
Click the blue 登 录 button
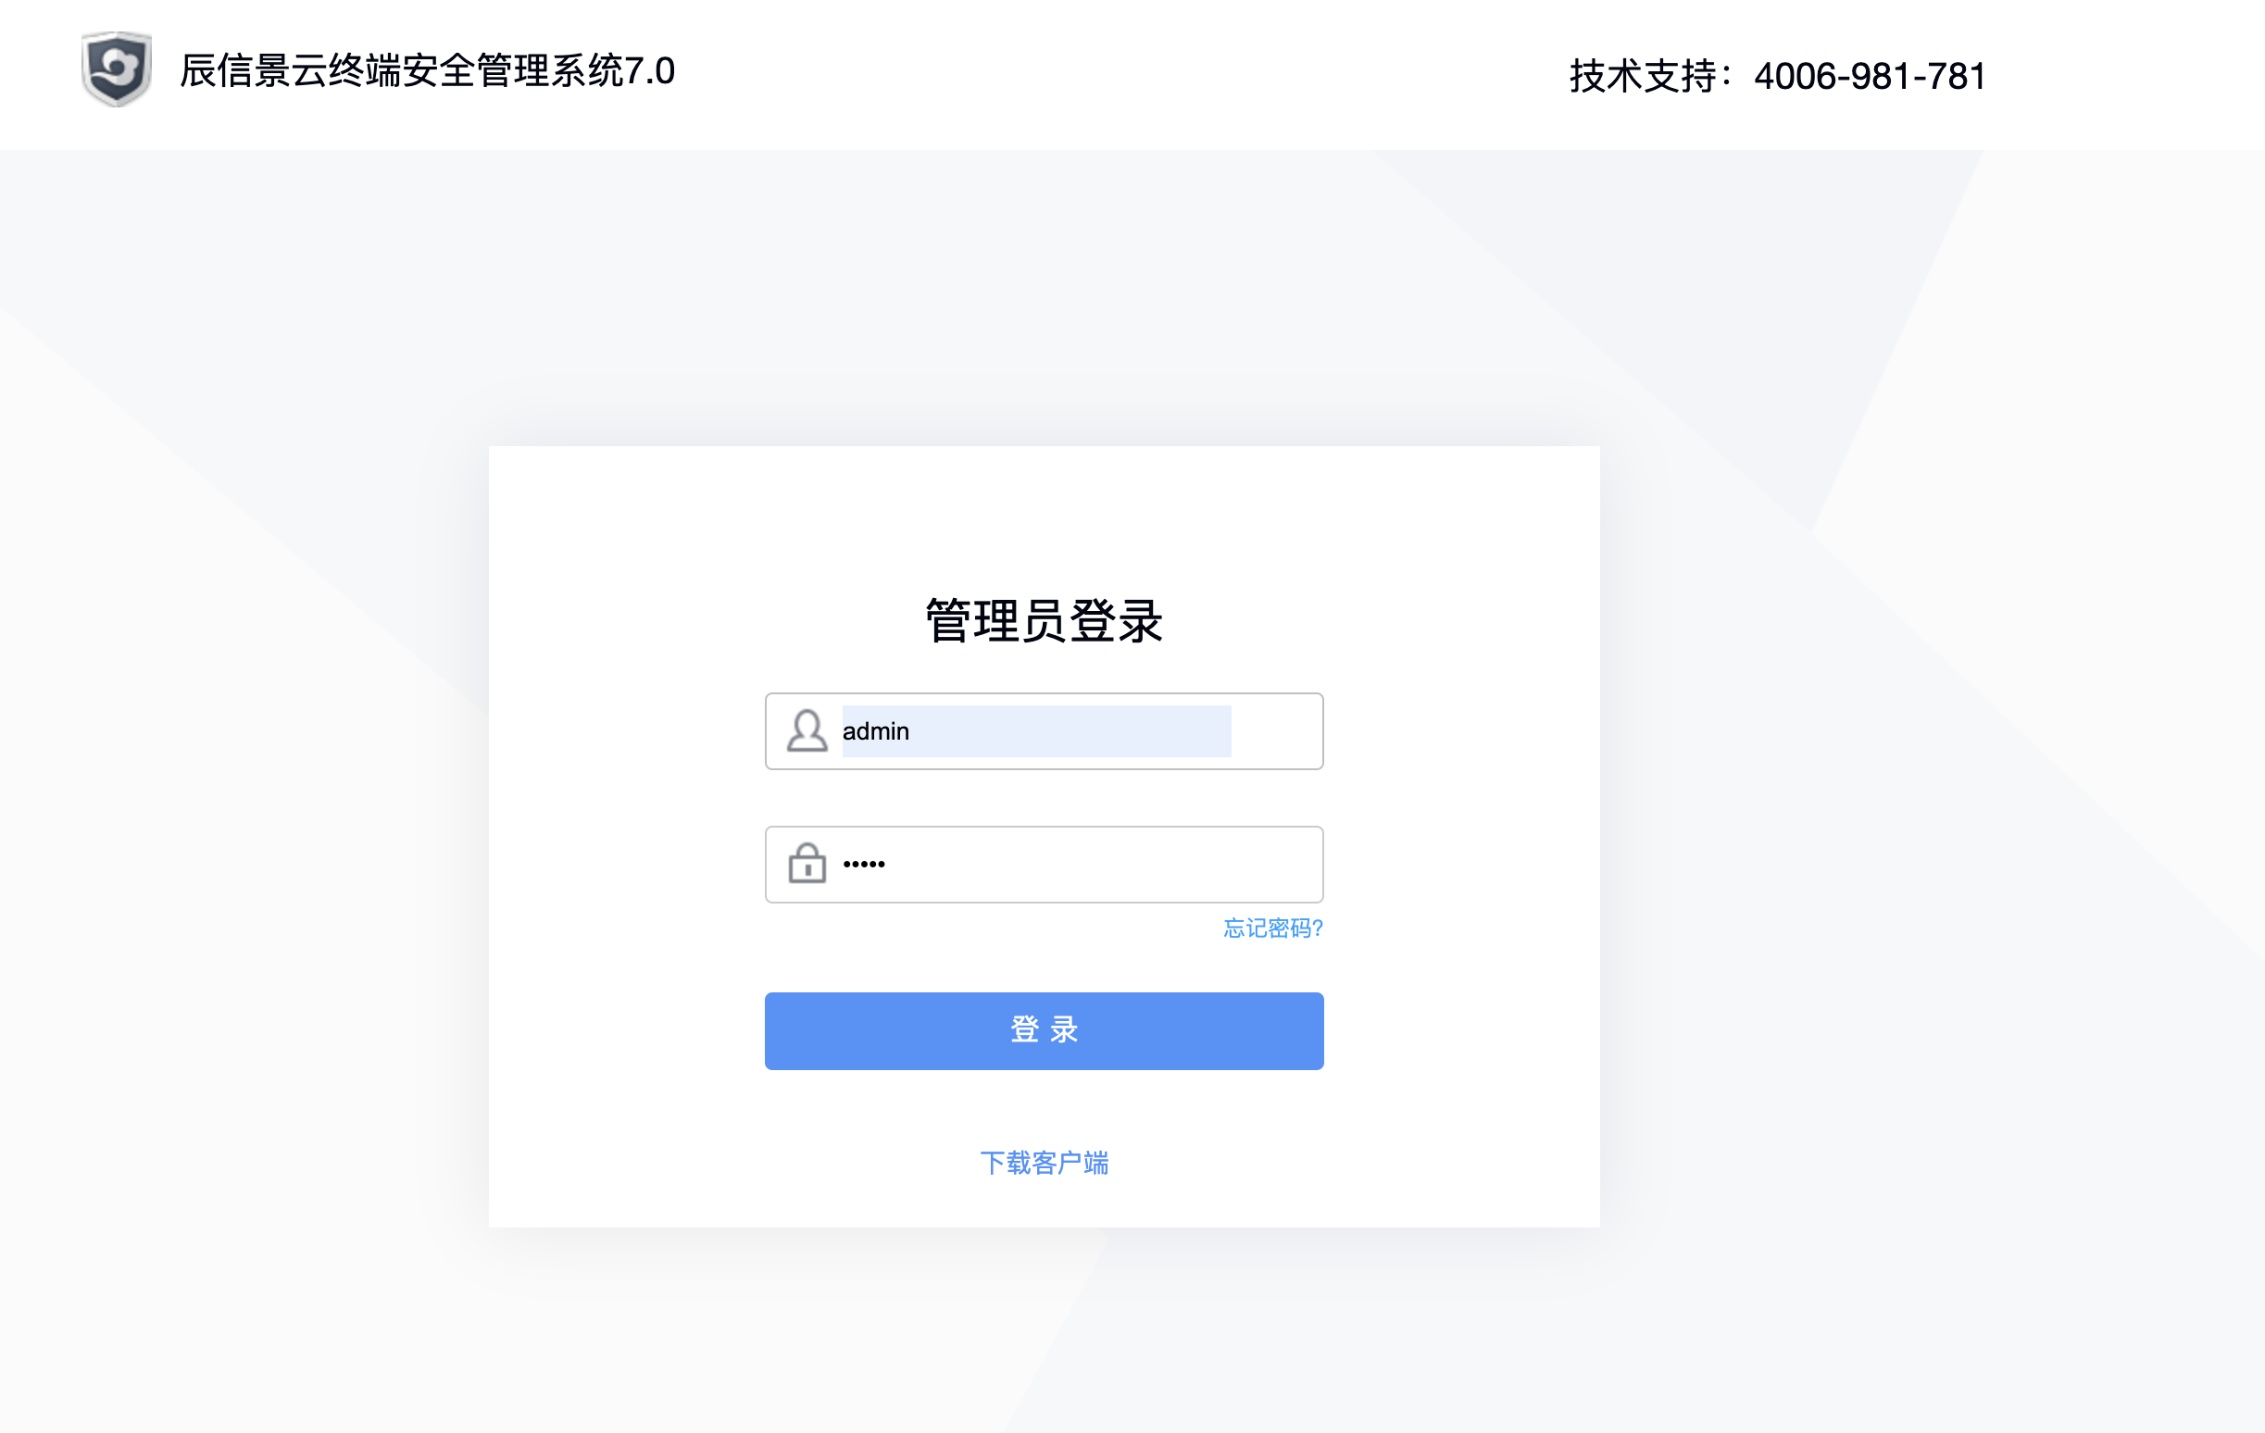(x=1045, y=1030)
